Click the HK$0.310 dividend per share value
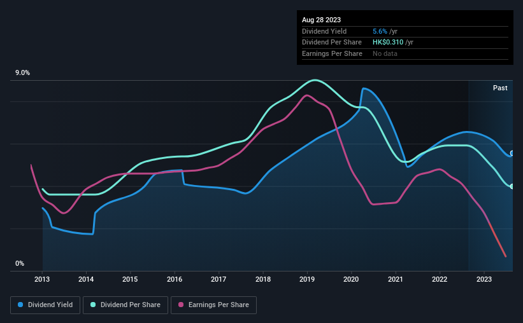Viewport: 523px width, 323px height. click(x=388, y=43)
